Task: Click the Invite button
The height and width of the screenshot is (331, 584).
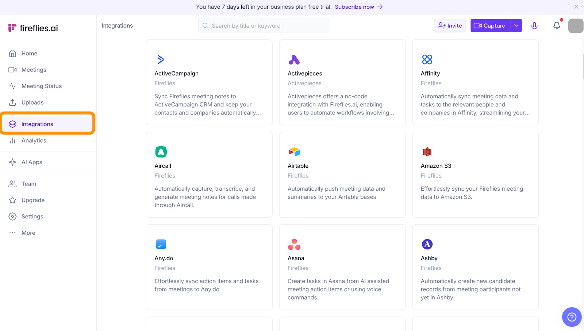Action: click(450, 26)
